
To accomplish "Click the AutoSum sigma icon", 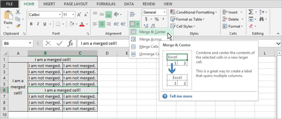I will click(251, 12).
